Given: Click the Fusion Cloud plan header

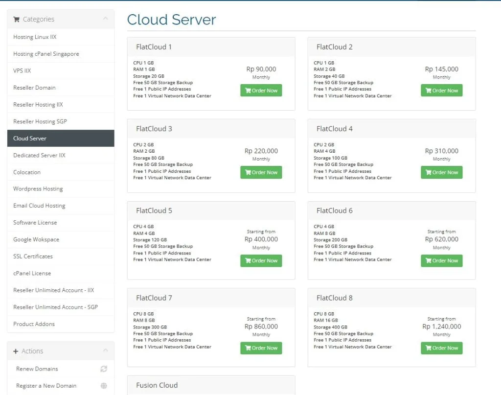Looking at the screenshot, I should click(x=157, y=385).
